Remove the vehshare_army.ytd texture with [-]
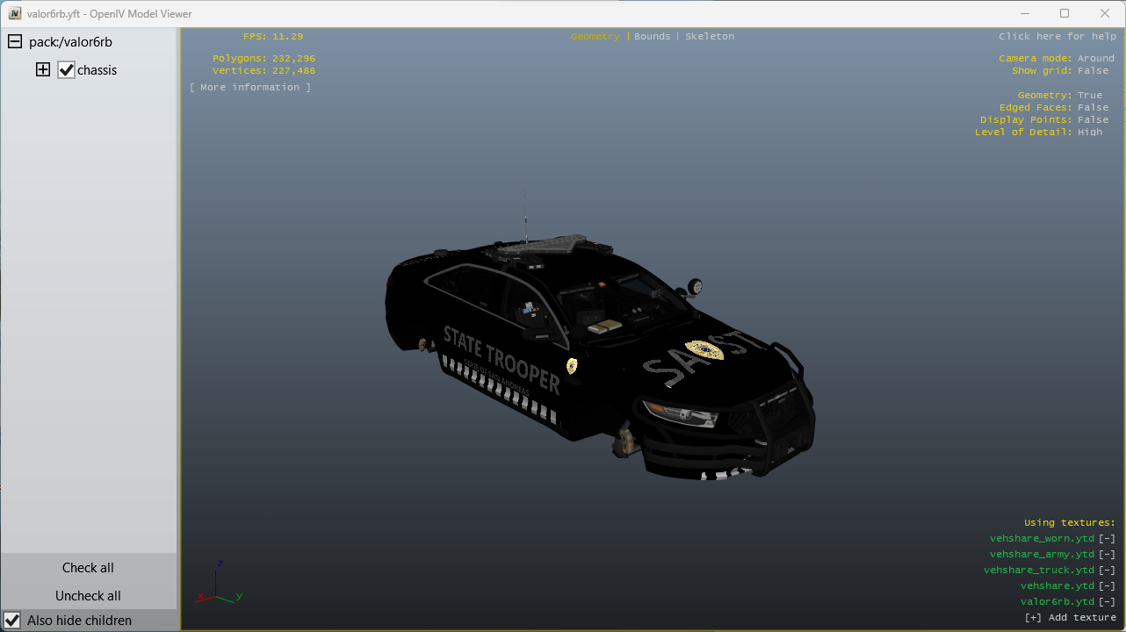This screenshot has width=1126, height=632. [1107, 555]
